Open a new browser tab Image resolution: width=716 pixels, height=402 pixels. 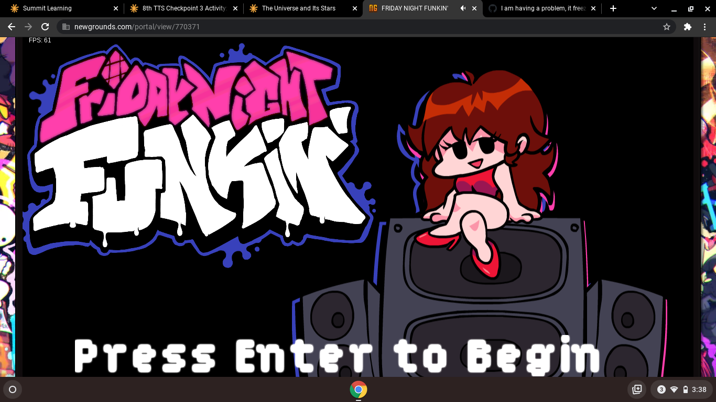click(x=613, y=8)
